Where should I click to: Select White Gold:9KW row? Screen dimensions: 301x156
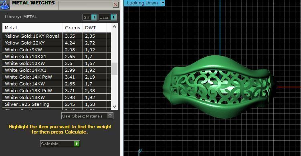click(x=57, y=50)
